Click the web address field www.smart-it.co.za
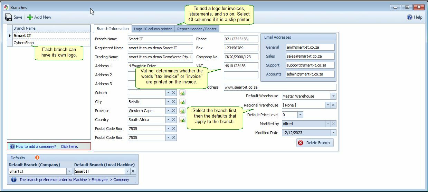Image resolution: width=428 pixels, height=192 pixels. tap(280, 87)
